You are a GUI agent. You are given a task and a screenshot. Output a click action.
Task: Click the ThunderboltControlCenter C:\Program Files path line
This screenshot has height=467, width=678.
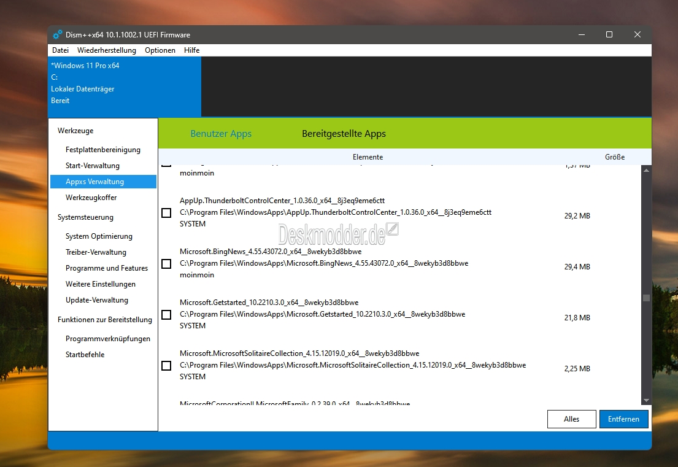click(336, 212)
